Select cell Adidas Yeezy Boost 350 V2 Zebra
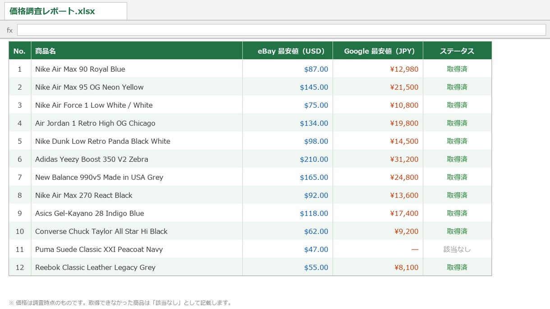This screenshot has height=309, width=550. pyautogui.click(x=137, y=159)
